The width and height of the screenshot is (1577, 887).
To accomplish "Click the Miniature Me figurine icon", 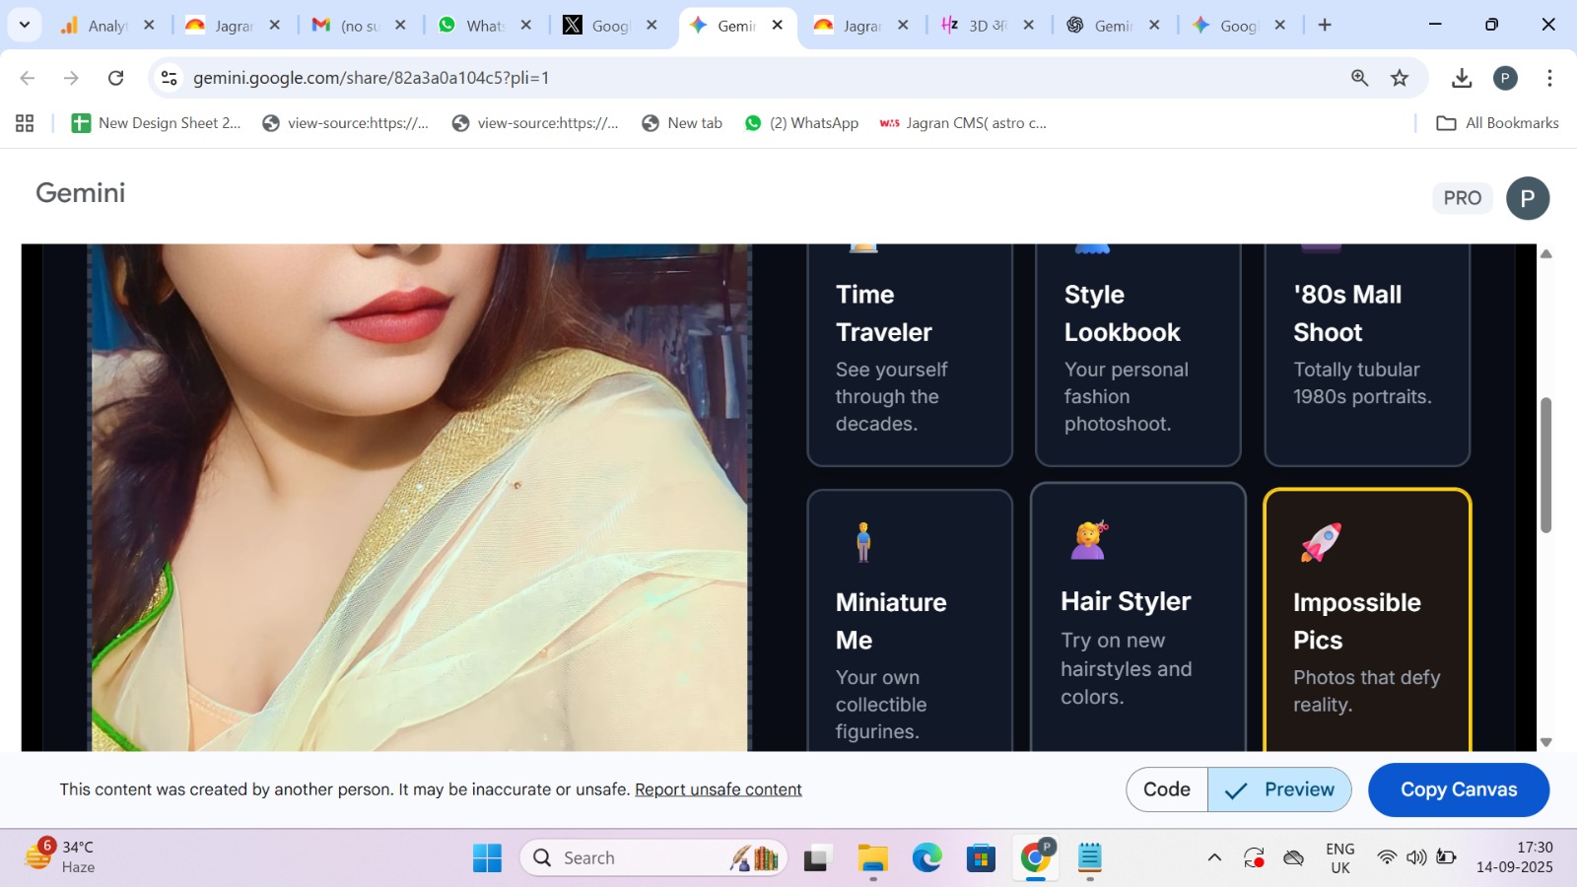I will pyautogui.click(x=863, y=542).
